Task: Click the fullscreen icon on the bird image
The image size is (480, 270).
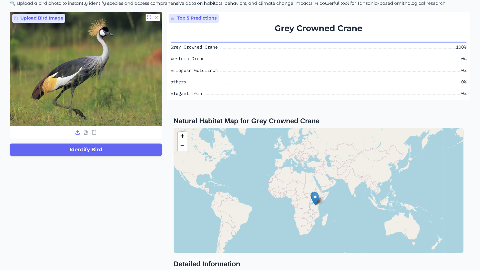Action: coord(149,17)
